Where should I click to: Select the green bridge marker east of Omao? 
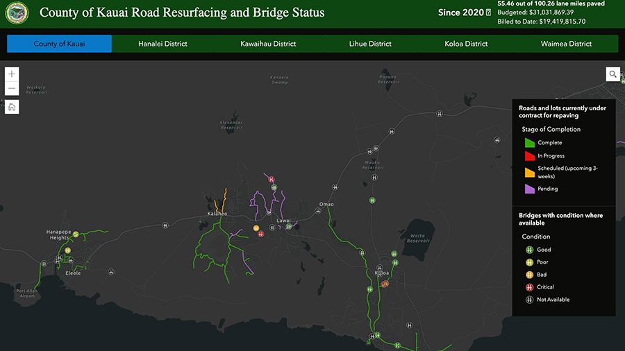click(373, 200)
